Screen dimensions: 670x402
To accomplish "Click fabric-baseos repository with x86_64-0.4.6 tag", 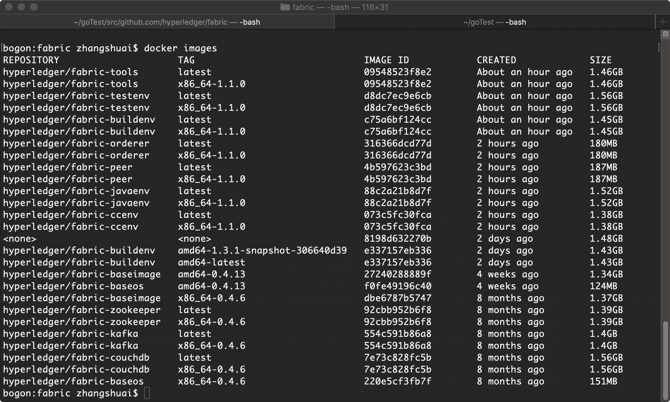I will [73, 381].
